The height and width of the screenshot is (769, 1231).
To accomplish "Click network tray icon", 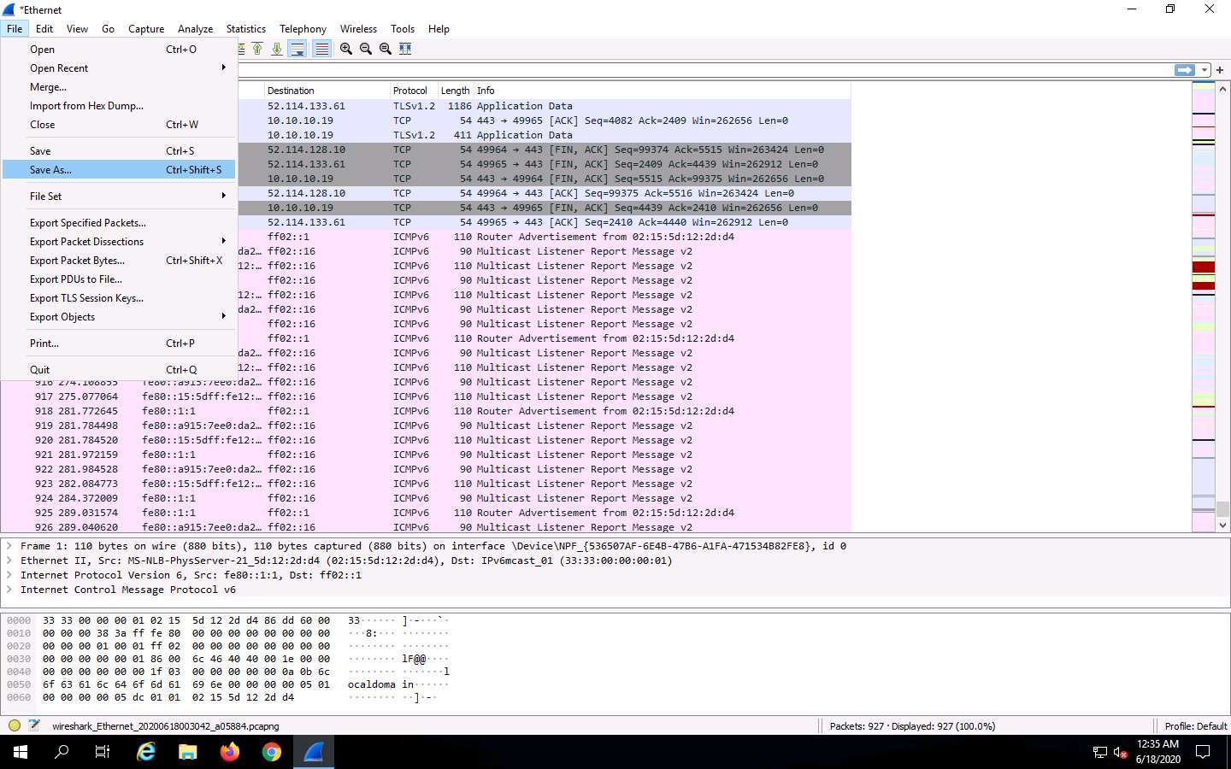I will [1099, 753].
